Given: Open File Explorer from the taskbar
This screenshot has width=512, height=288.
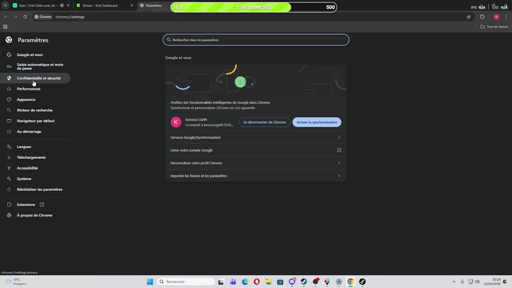Looking at the screenshot, I should 268,282.
